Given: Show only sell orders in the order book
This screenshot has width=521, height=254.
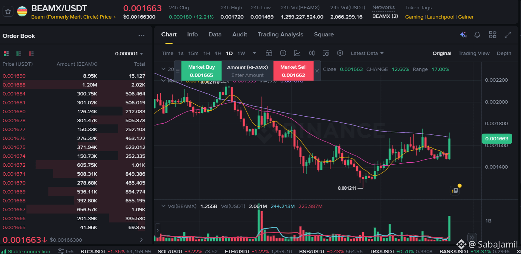Looking at the screenshot, I should 31,53.
